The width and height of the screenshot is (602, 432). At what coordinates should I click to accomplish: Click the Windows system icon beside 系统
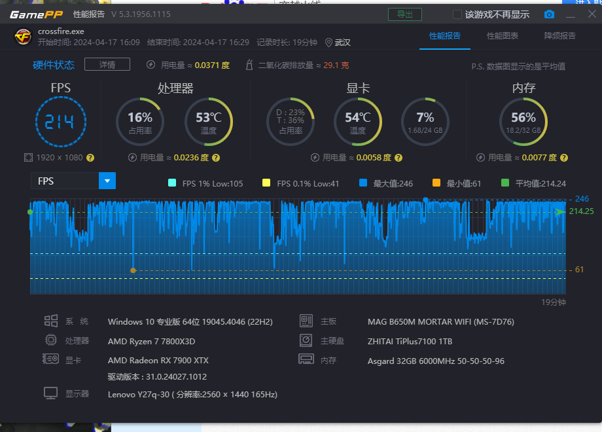[50, 321]
